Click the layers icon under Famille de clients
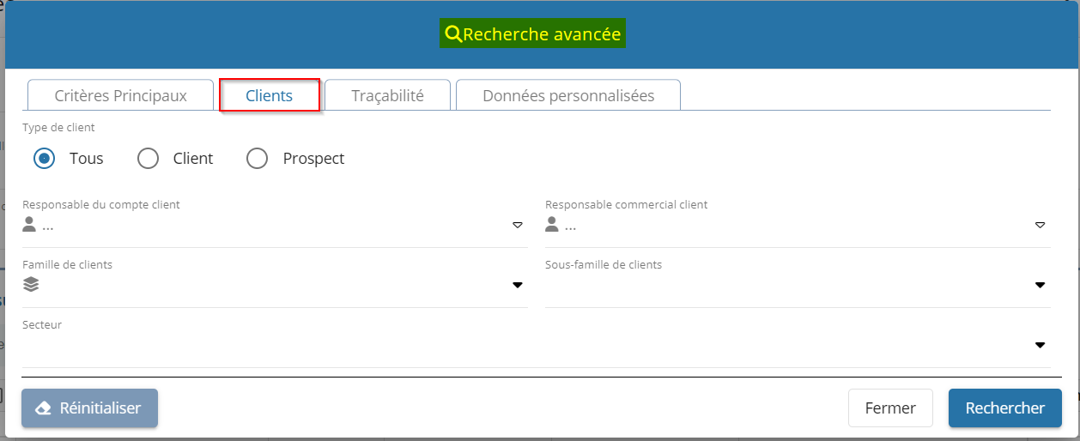Viewport: 1080px width, 441px height. point(31,285)
